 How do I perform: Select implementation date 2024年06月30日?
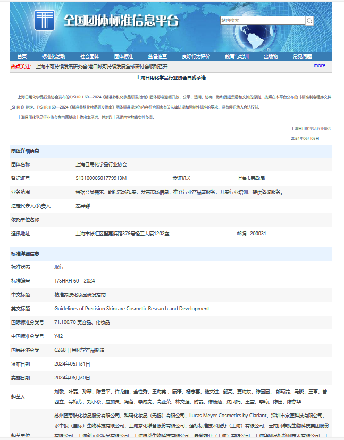72,378
